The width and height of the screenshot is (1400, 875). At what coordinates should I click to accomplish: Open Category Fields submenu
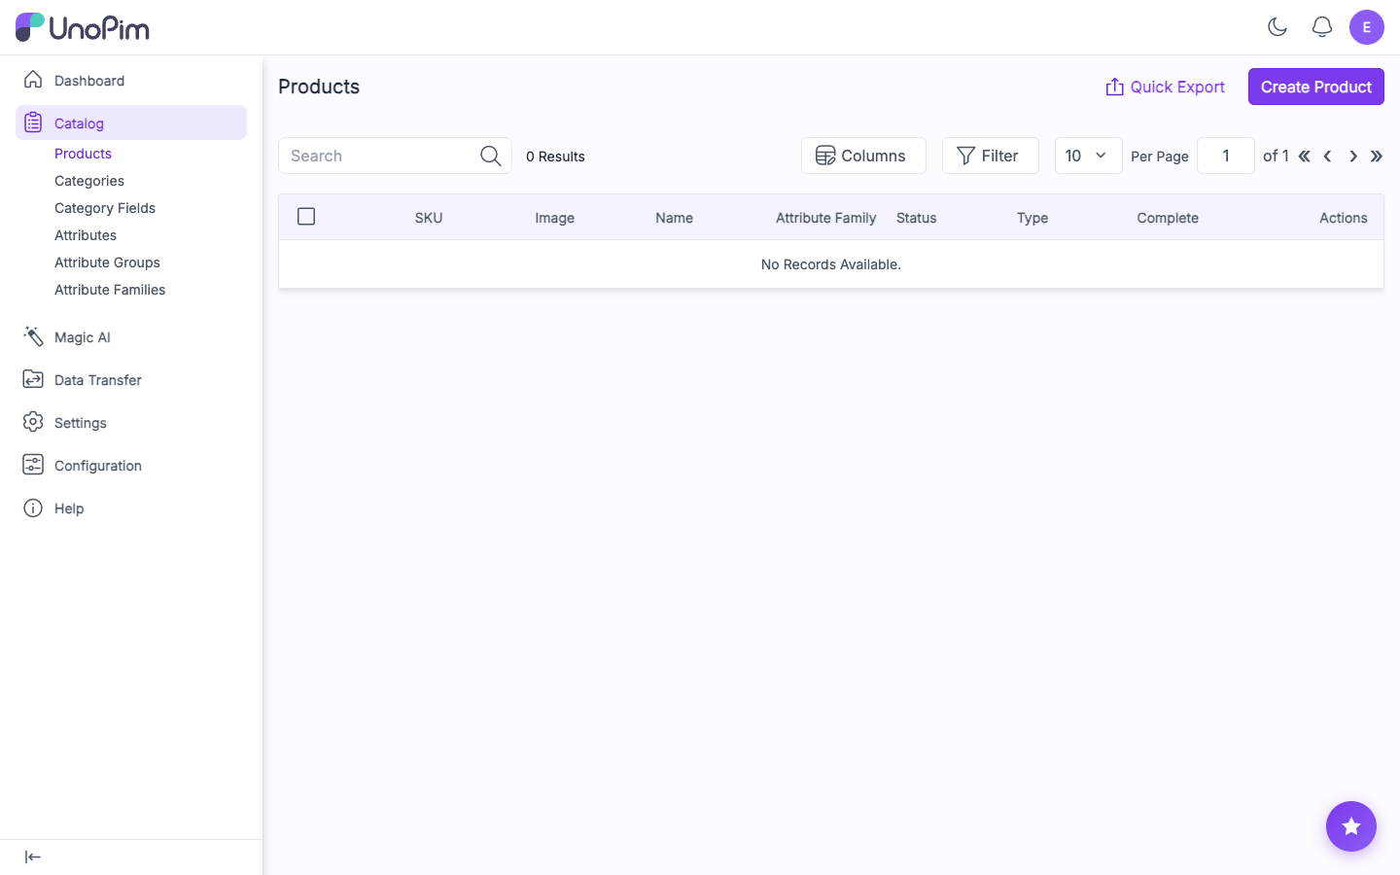(x=105, y=208)
